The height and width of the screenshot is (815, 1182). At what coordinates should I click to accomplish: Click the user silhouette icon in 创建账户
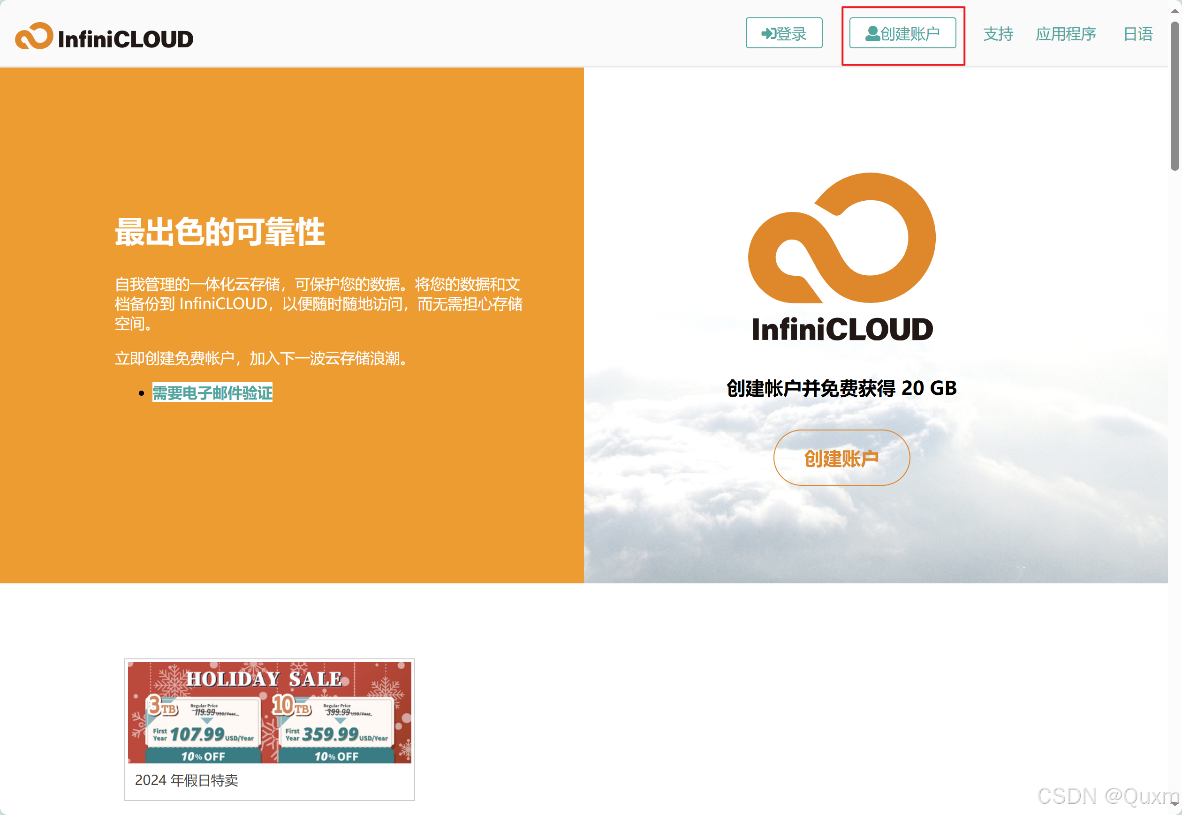pos(872,34)
